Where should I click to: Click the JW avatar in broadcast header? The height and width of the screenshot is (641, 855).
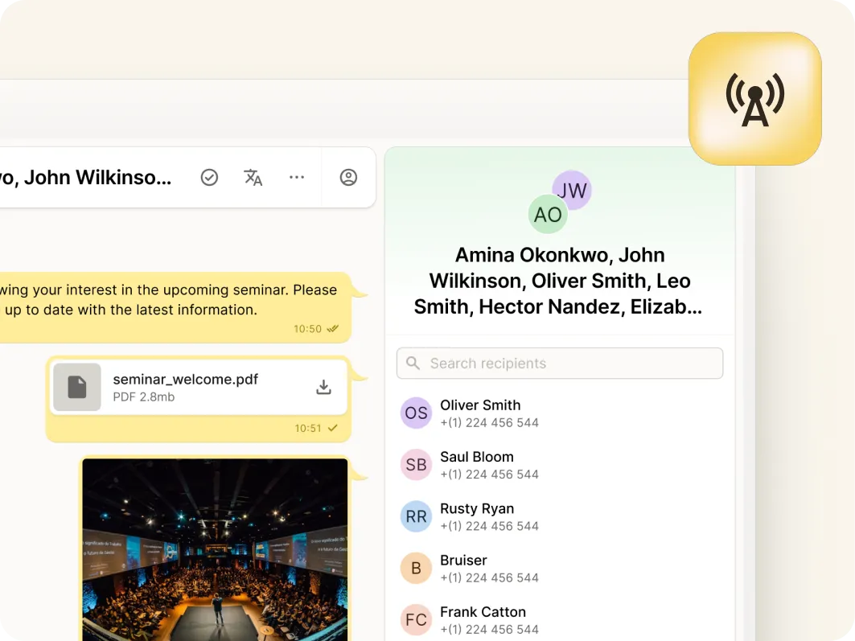573,189
